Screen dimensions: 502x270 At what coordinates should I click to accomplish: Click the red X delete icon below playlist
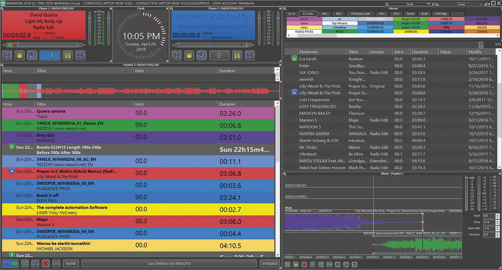(x=46, y=264)
